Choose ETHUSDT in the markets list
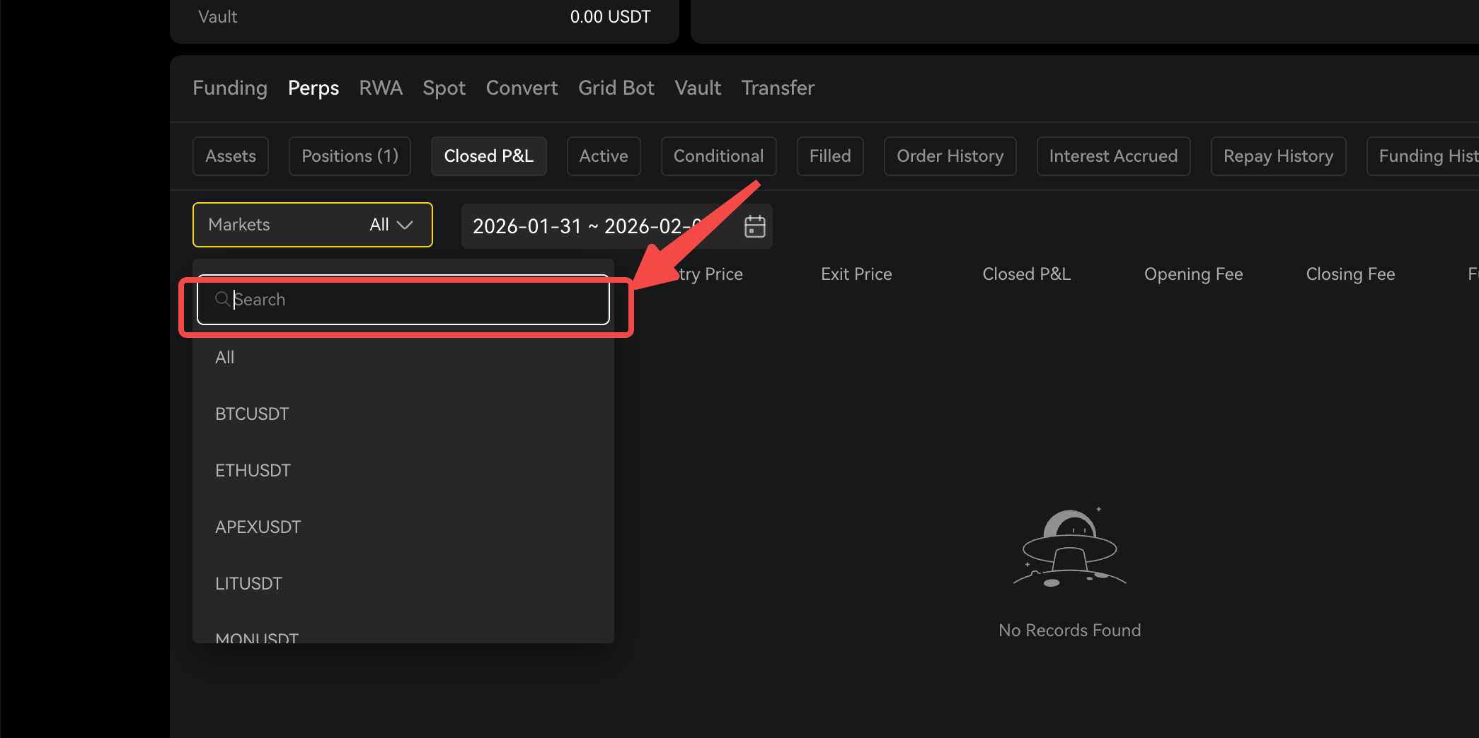The height and width of the screenshot is (738, 1479). click(253, 470)
